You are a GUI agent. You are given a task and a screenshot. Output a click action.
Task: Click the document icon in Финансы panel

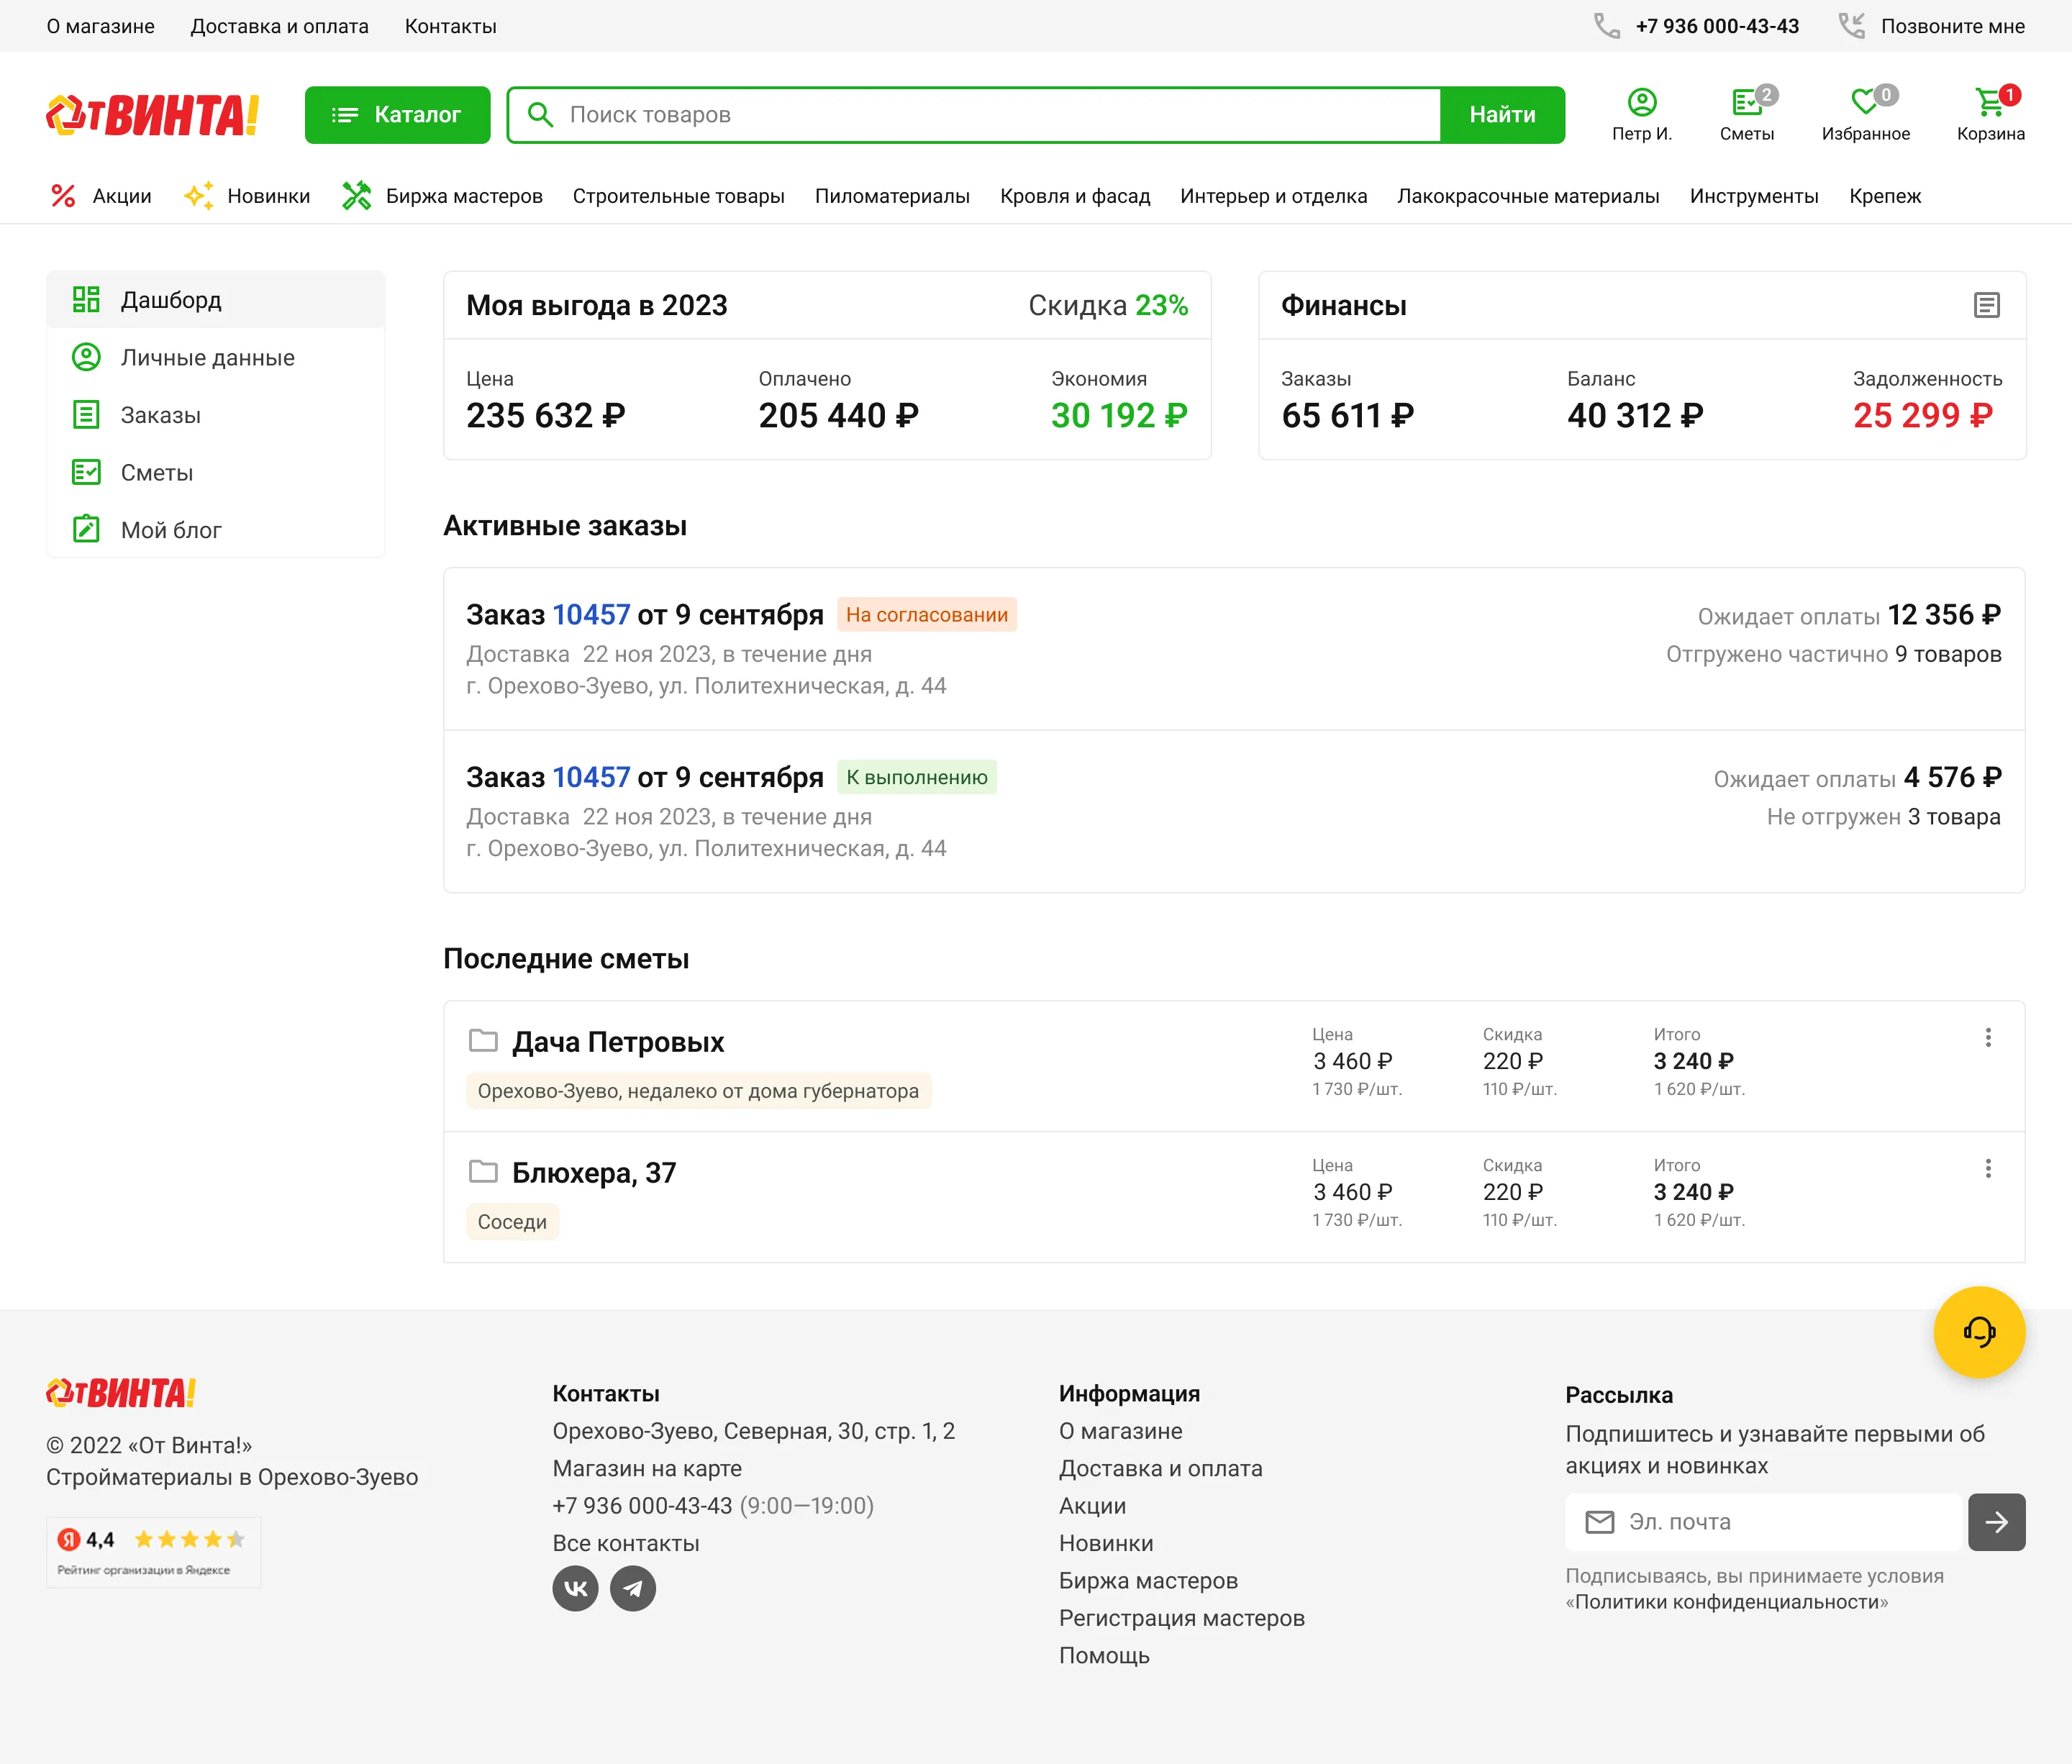[x=1987, y=306]
